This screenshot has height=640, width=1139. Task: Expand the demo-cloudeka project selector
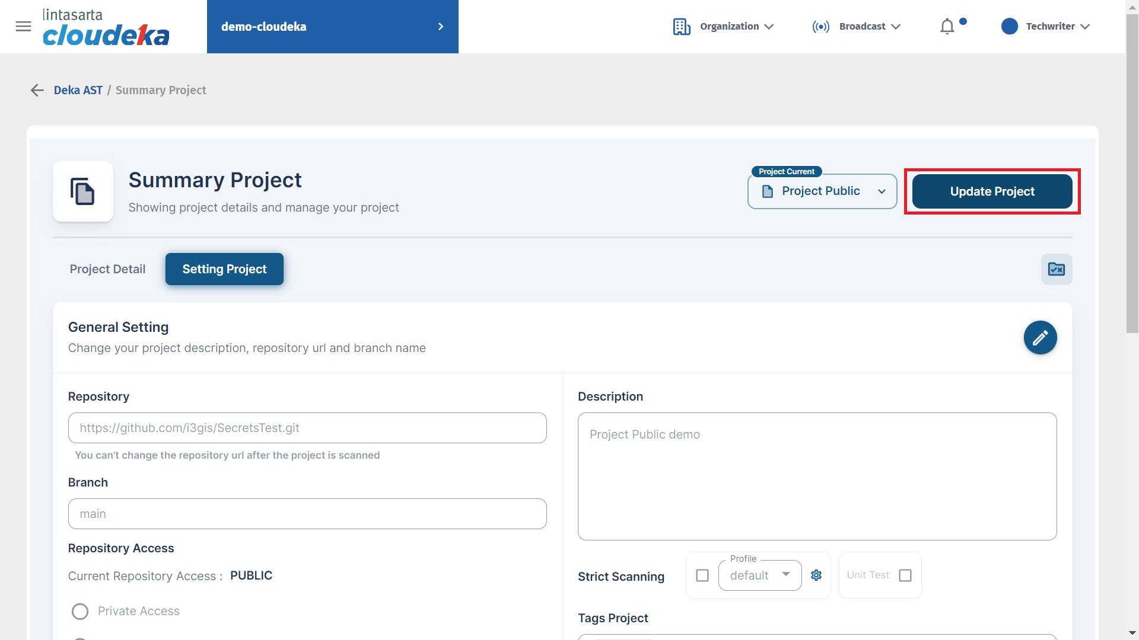(x=332, y=27)
